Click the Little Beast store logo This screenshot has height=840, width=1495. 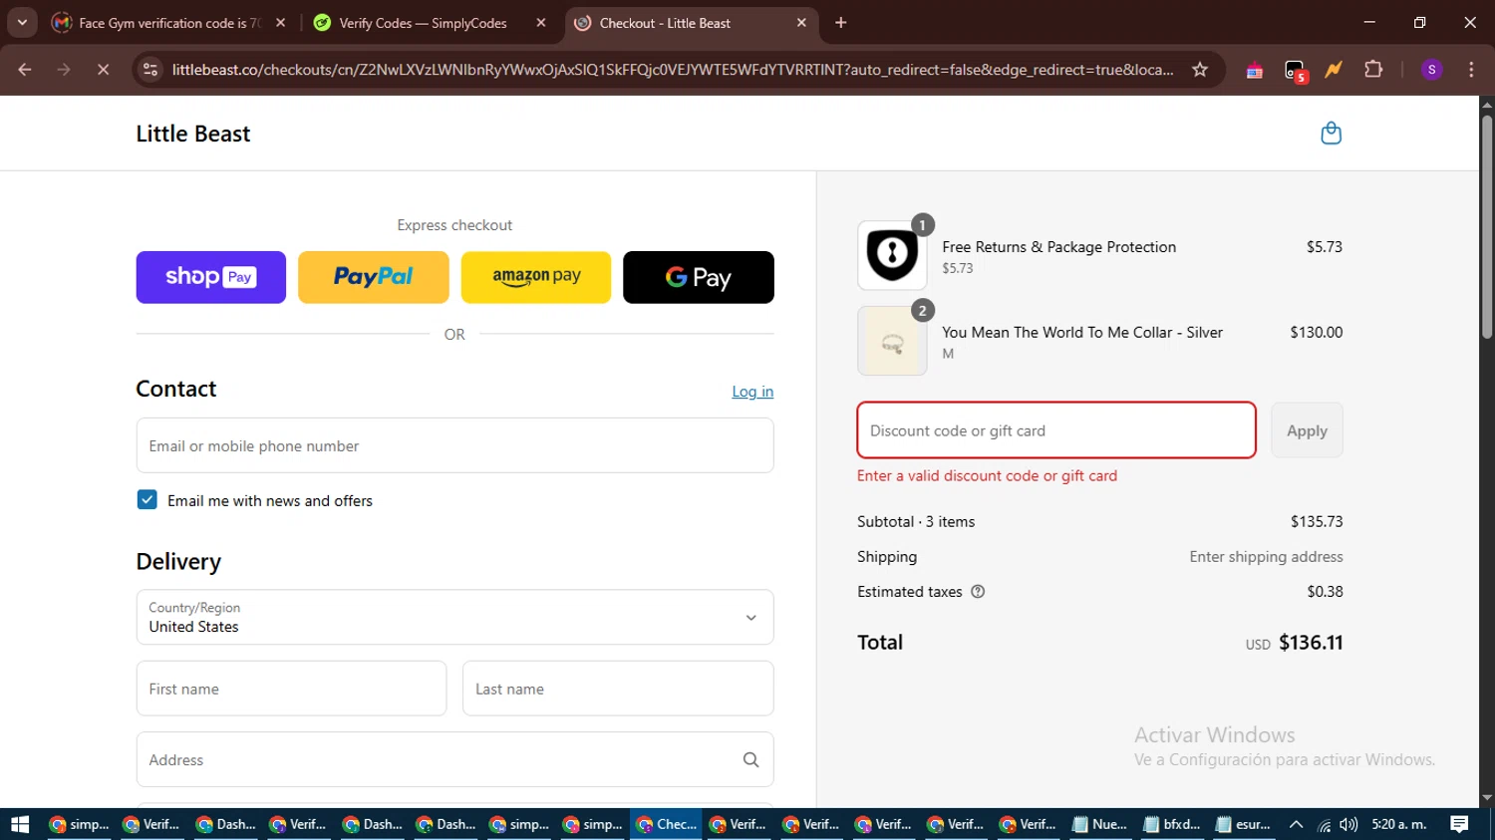193,134
